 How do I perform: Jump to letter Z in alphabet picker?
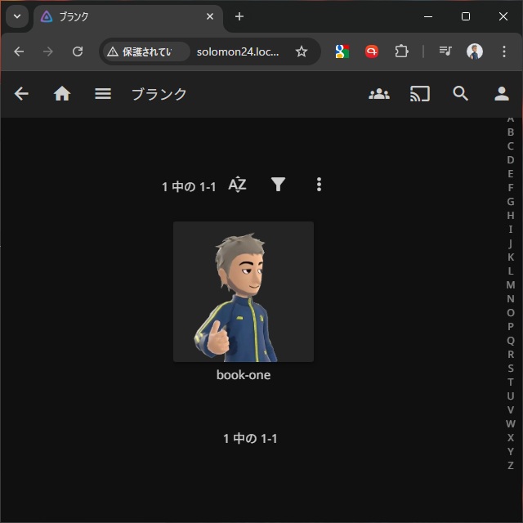click(511, 466)
